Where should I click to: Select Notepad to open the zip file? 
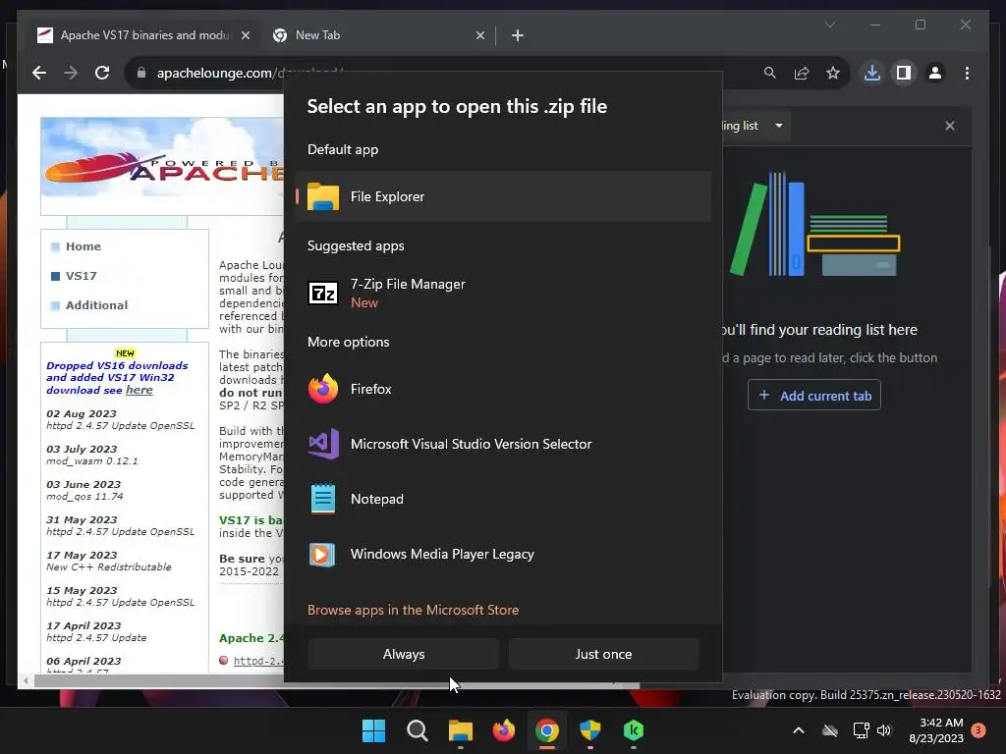(504, 499)
